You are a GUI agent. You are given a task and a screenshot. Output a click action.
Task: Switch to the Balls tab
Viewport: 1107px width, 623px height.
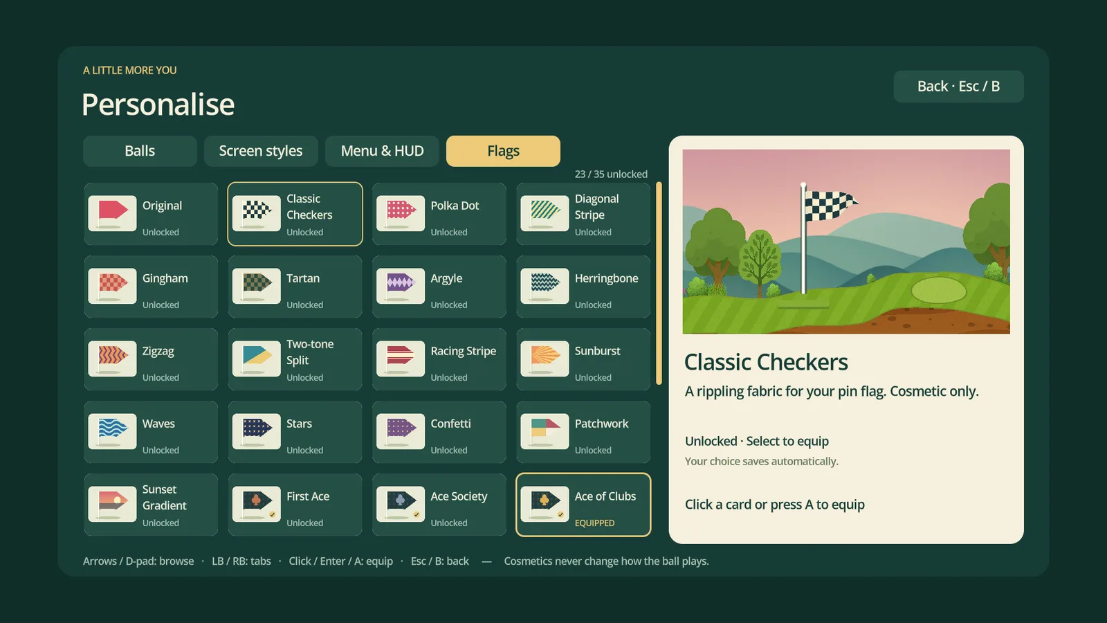coord(140,151)
